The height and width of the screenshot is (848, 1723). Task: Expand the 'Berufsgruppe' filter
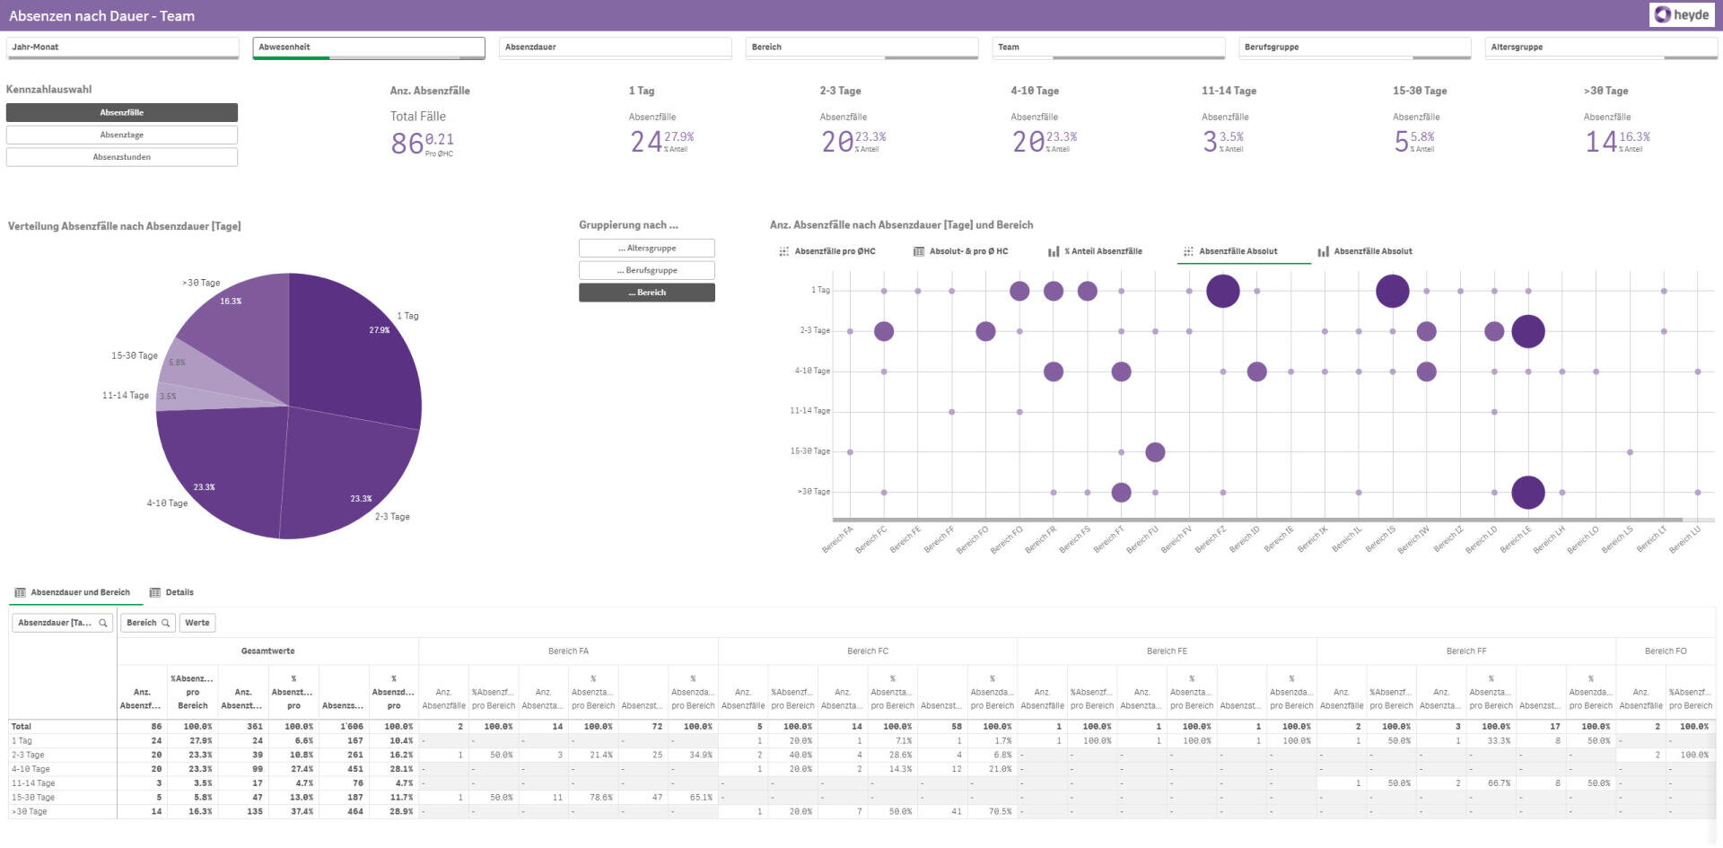[1356, 46]
